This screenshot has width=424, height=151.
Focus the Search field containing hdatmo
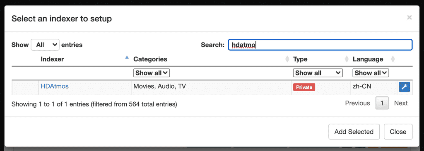[x=320, y=45]
